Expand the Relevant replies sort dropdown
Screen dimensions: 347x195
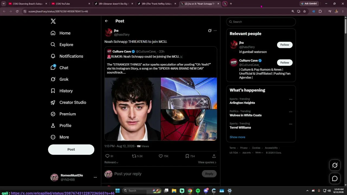pyautogui.click(x=111, y=162)
